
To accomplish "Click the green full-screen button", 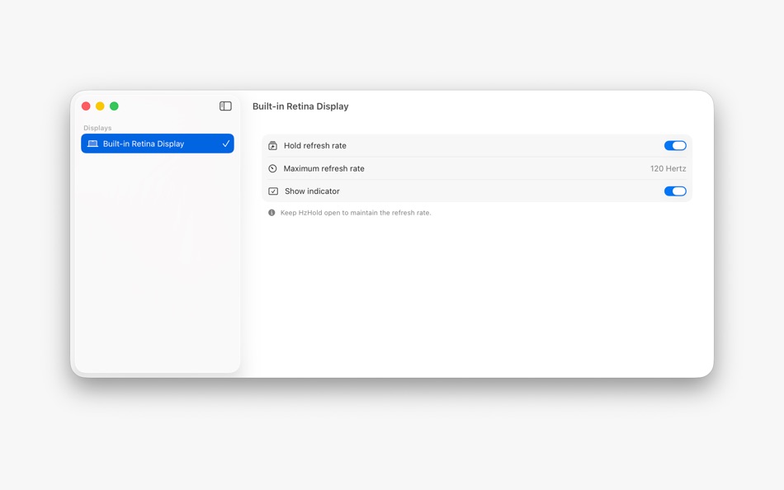I will [x=114, y=106].
